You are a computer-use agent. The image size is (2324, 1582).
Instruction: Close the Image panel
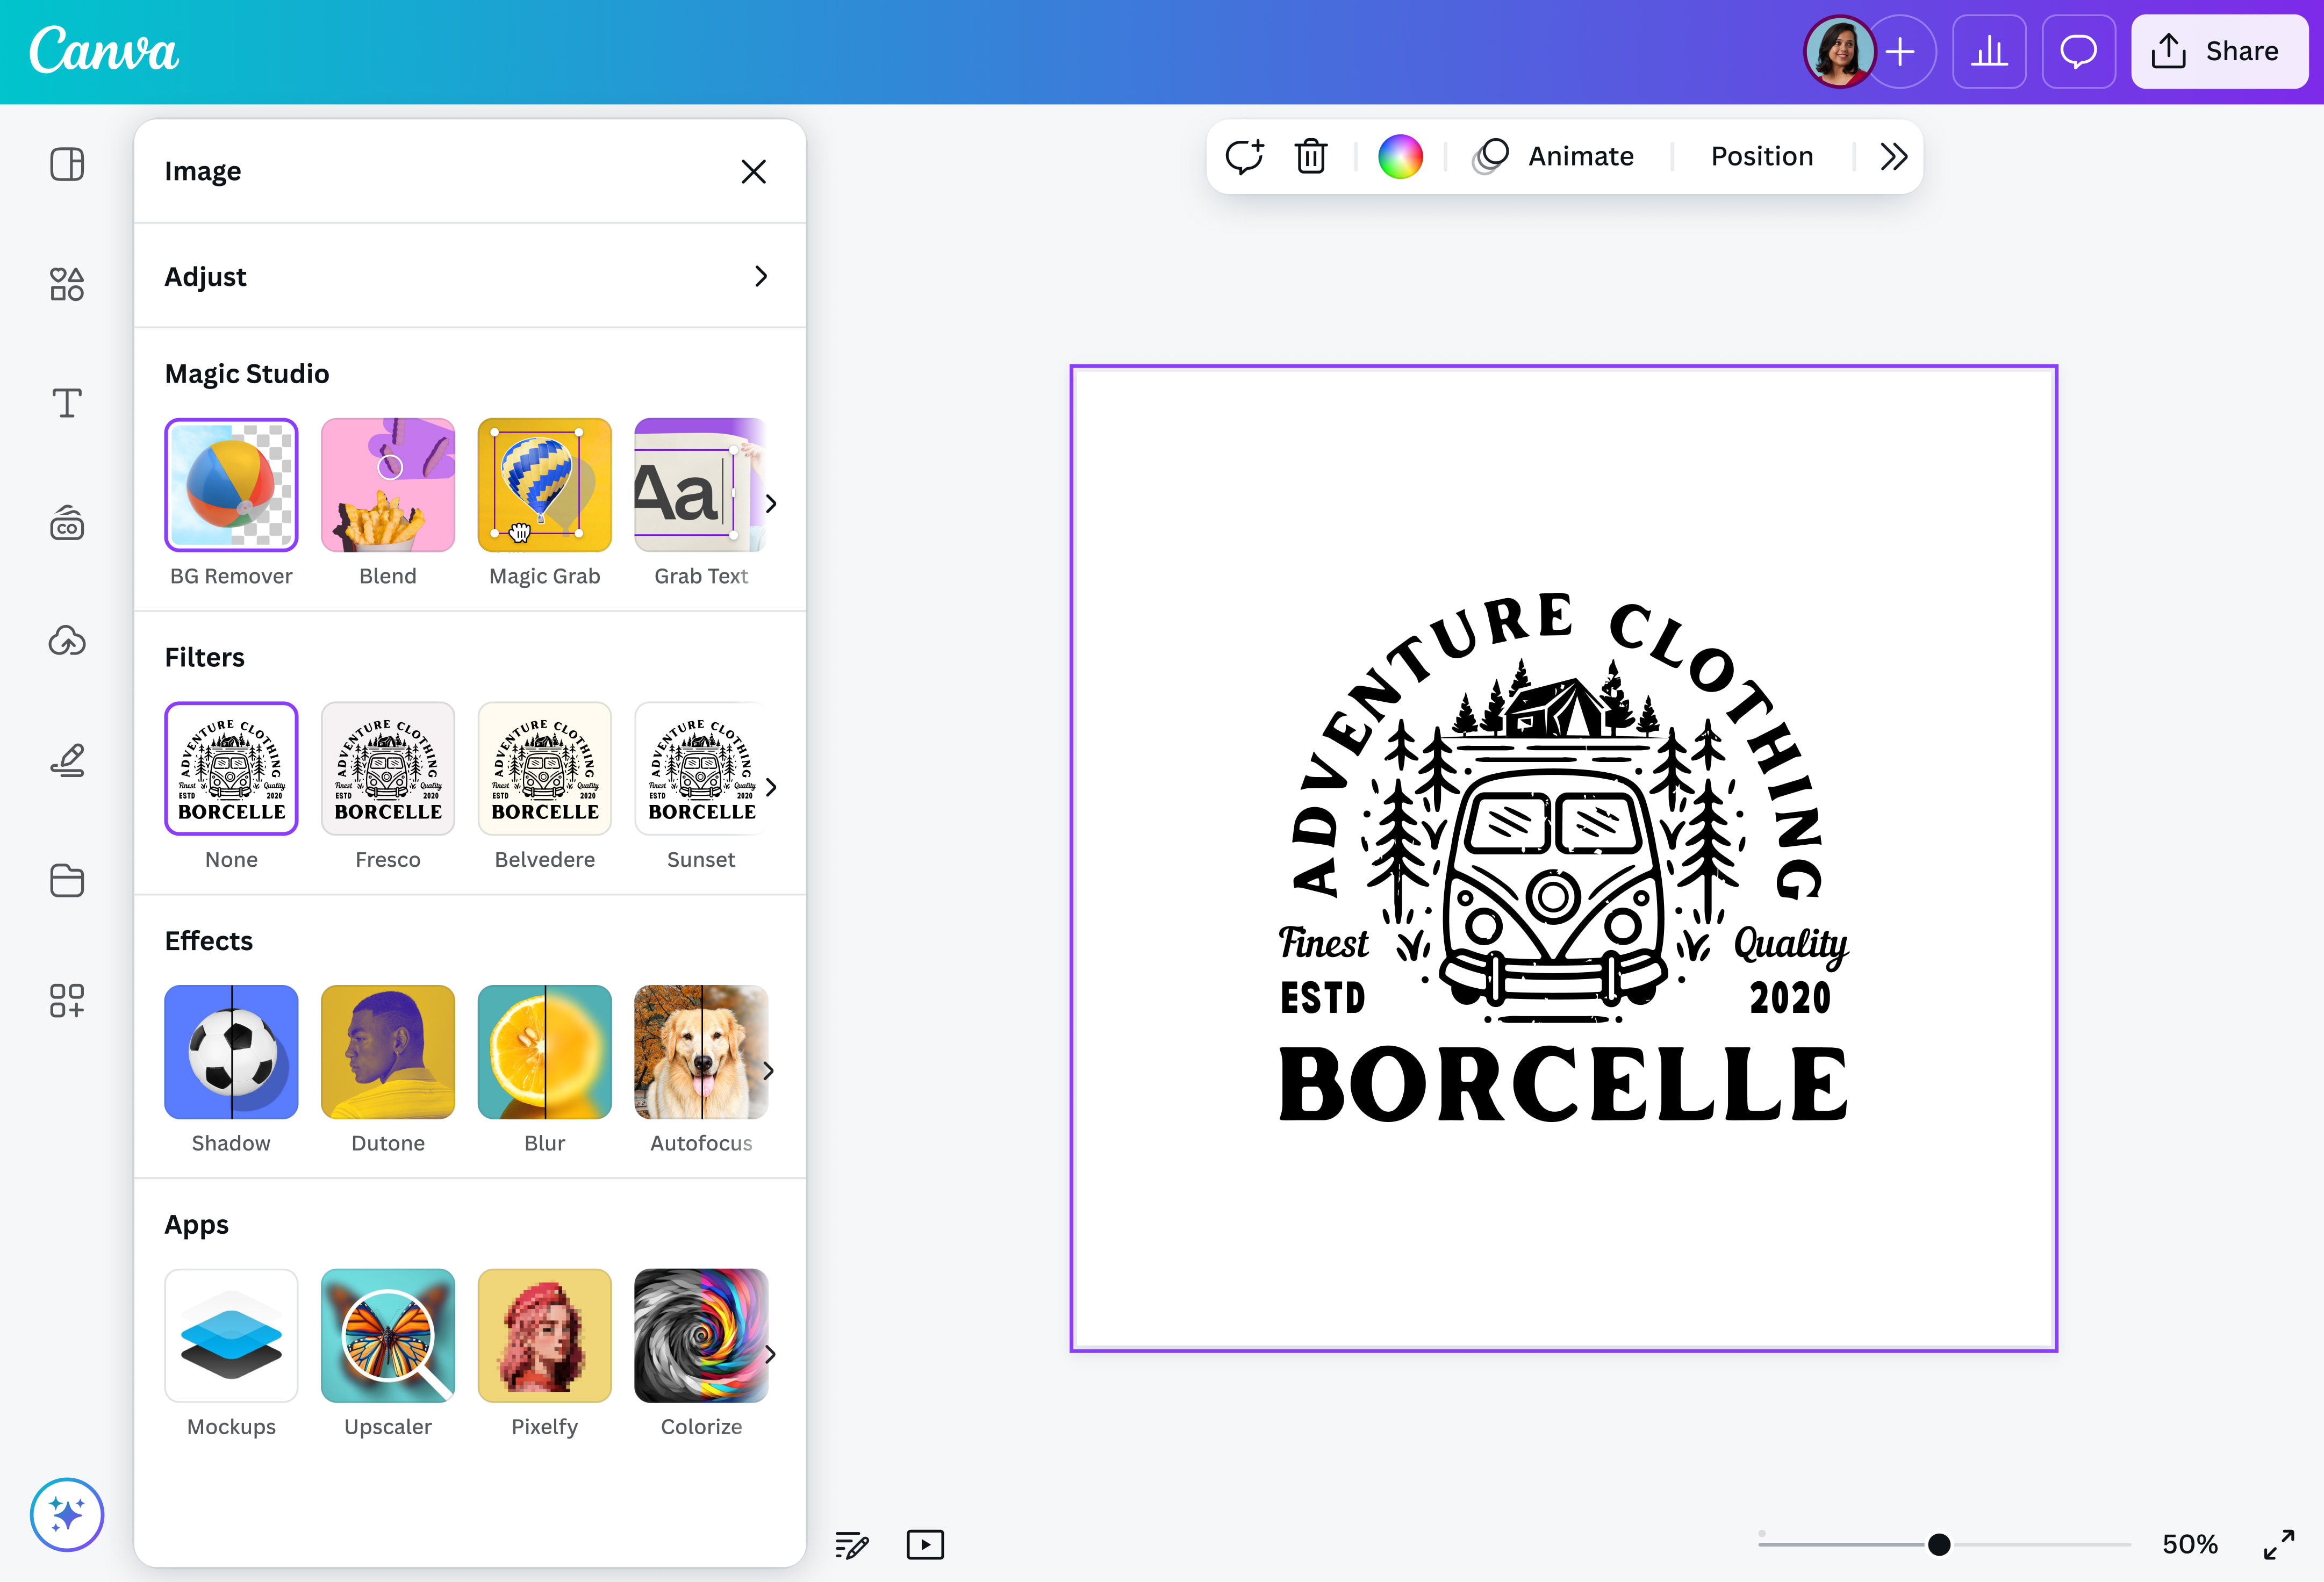(x=753, y=171)
